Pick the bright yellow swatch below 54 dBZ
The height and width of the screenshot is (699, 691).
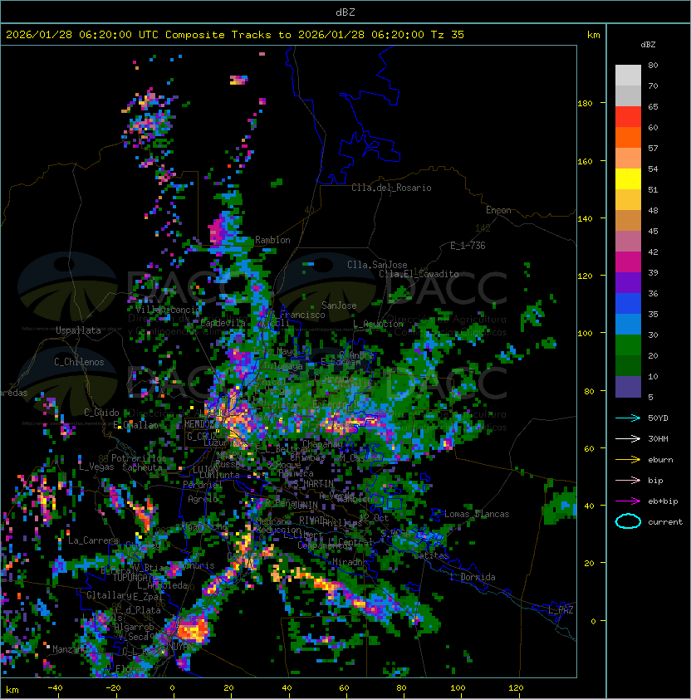pos(628,179)
